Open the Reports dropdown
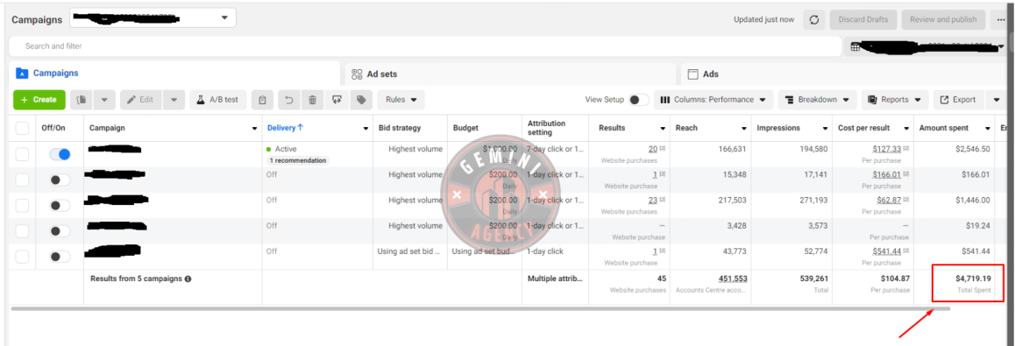1015x346 pixels. point(895,100)
